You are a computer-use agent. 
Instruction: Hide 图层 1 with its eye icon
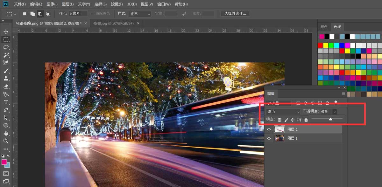coord(269,138)
